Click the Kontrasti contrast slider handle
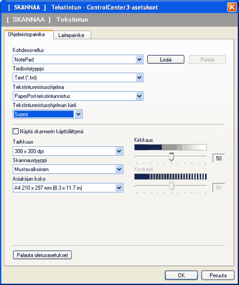The height and width of the screenshot is (285, 239). [171, 186]
